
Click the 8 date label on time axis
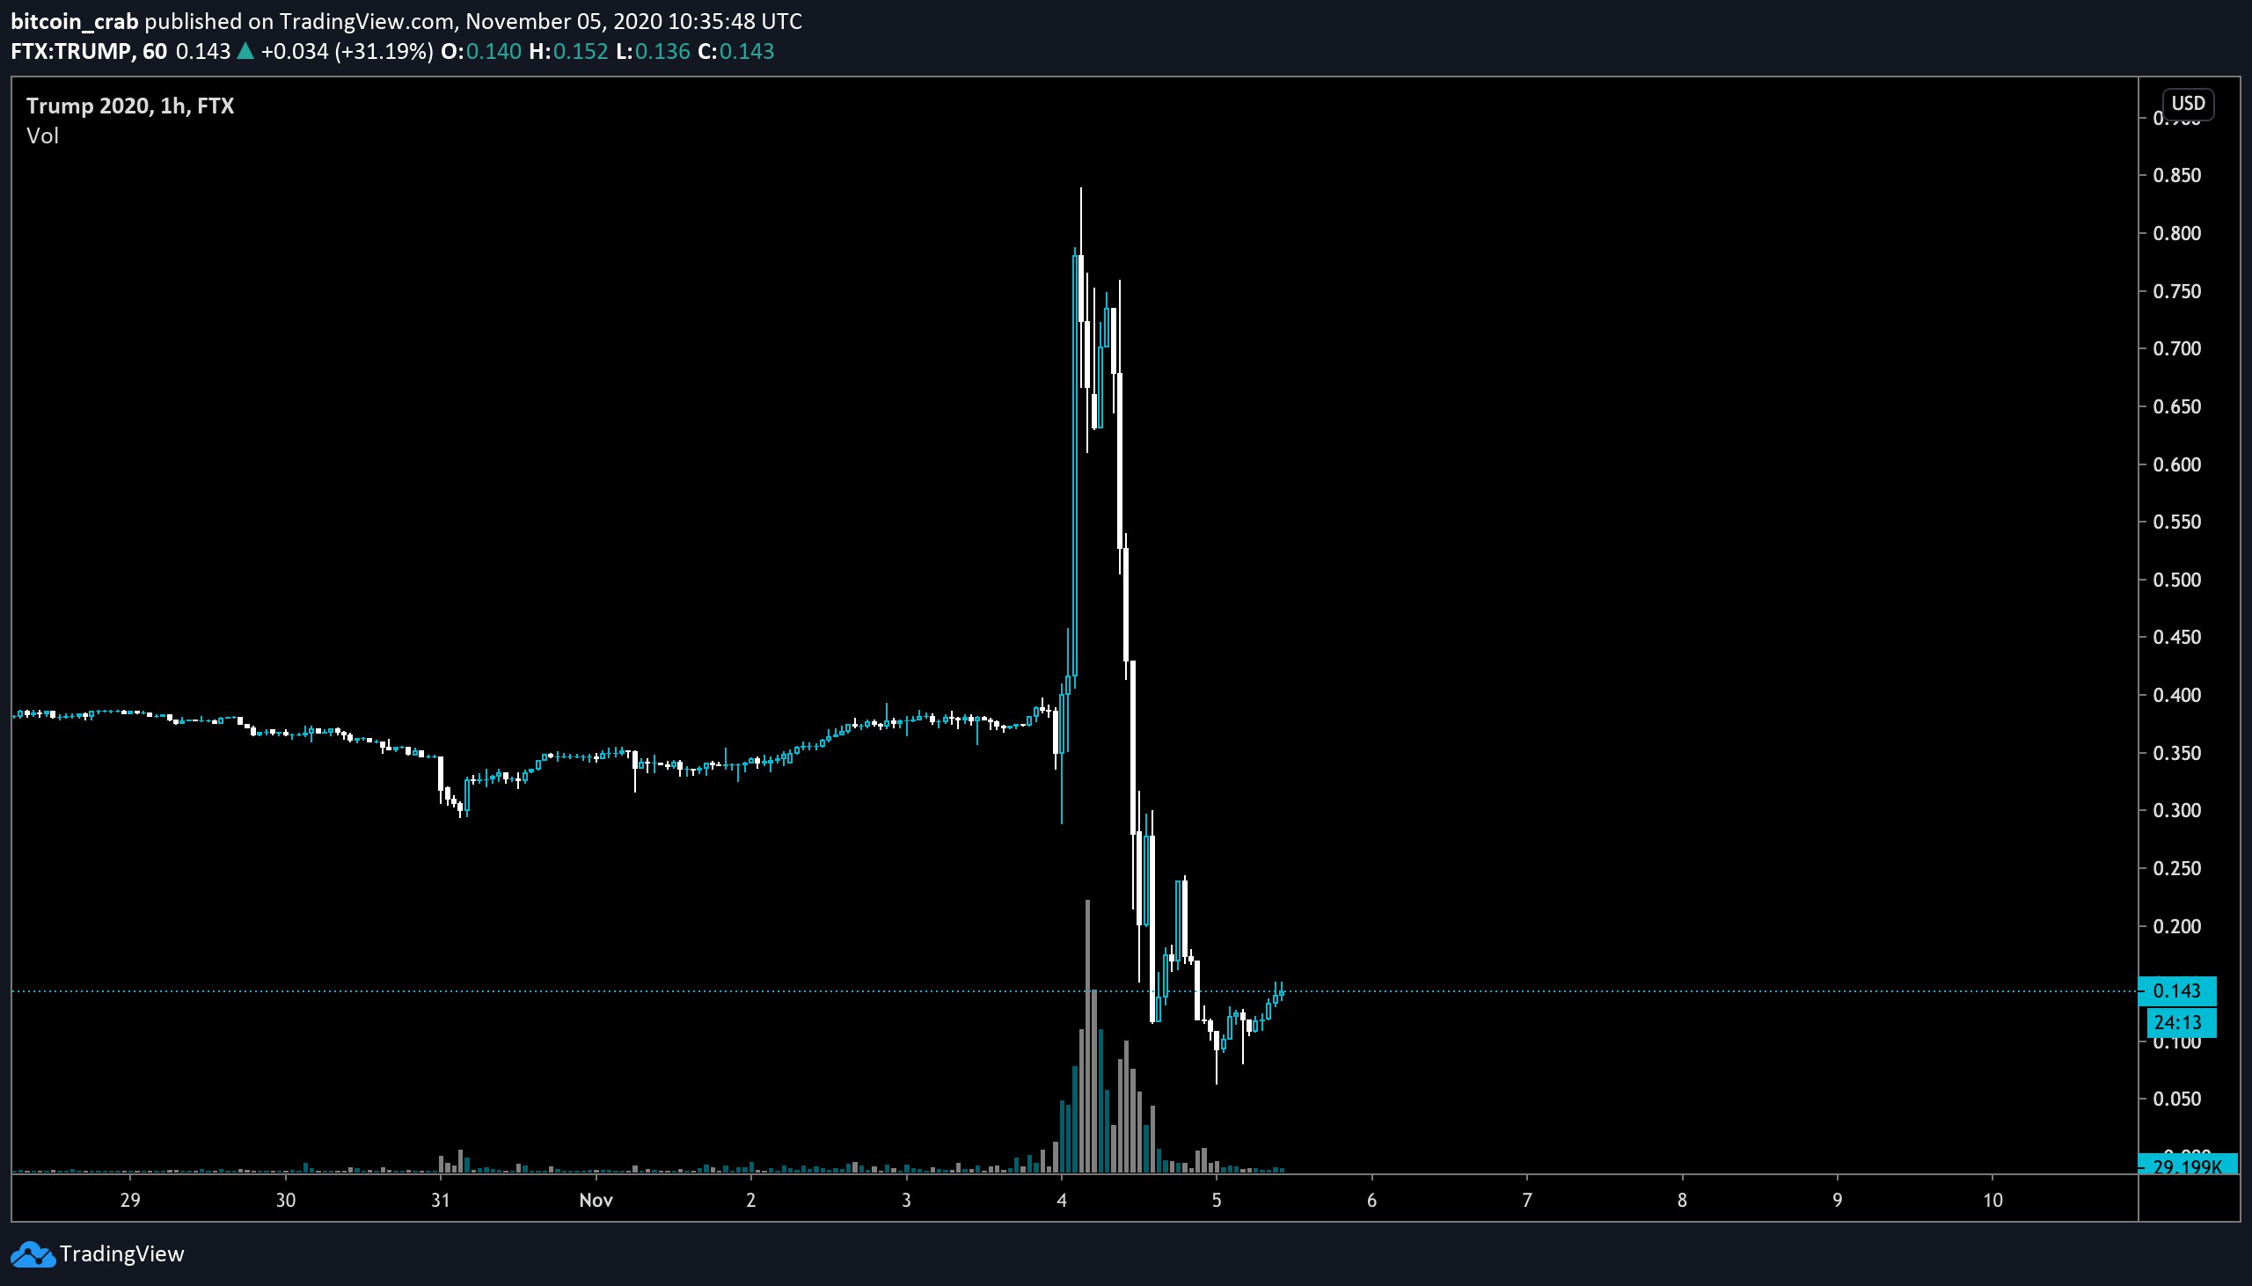tap(1682, 1201)
